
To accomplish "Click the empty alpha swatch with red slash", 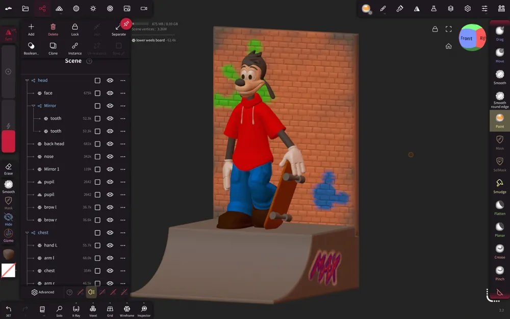I will click(x=9, y=270).
